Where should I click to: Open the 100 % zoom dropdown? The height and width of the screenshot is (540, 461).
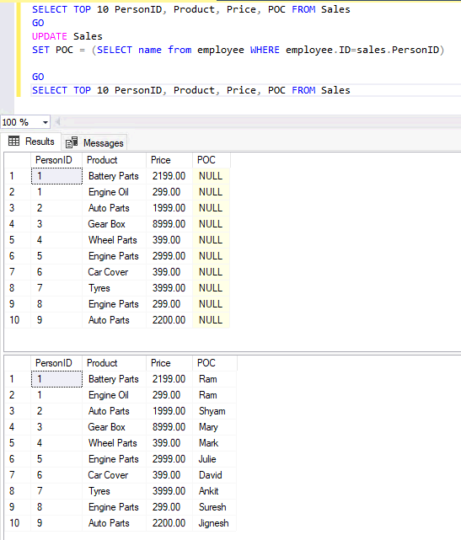click(x=46, y=122)
